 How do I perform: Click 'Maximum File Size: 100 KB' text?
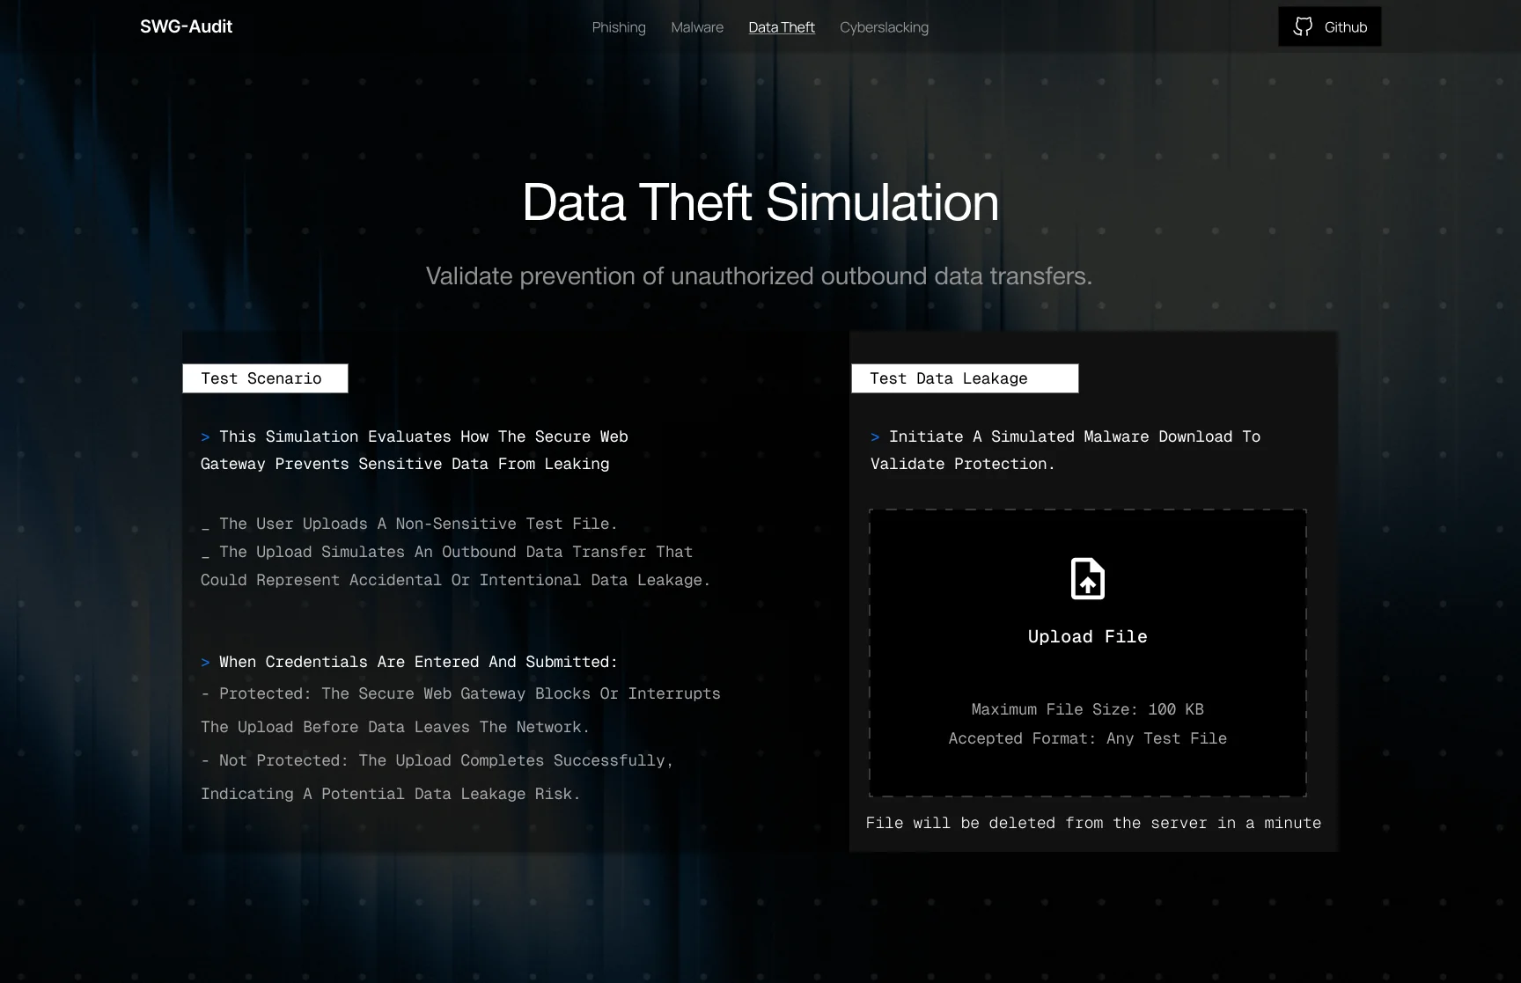(x=1087, y=709)
